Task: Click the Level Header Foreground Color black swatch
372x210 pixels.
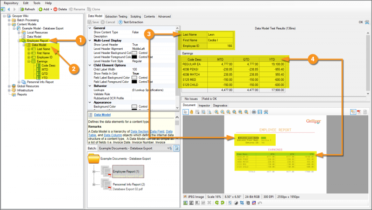Action: [x=135, y=56]
